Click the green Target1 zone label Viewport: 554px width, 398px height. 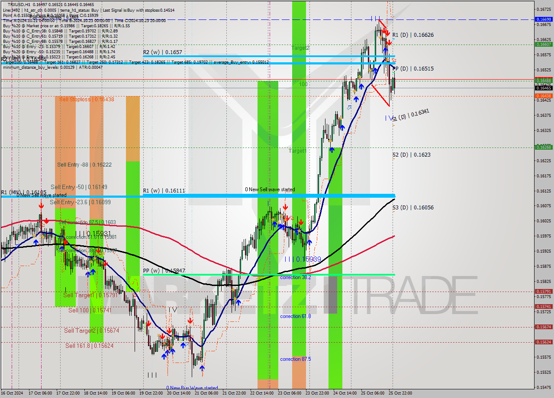(298, 151)
